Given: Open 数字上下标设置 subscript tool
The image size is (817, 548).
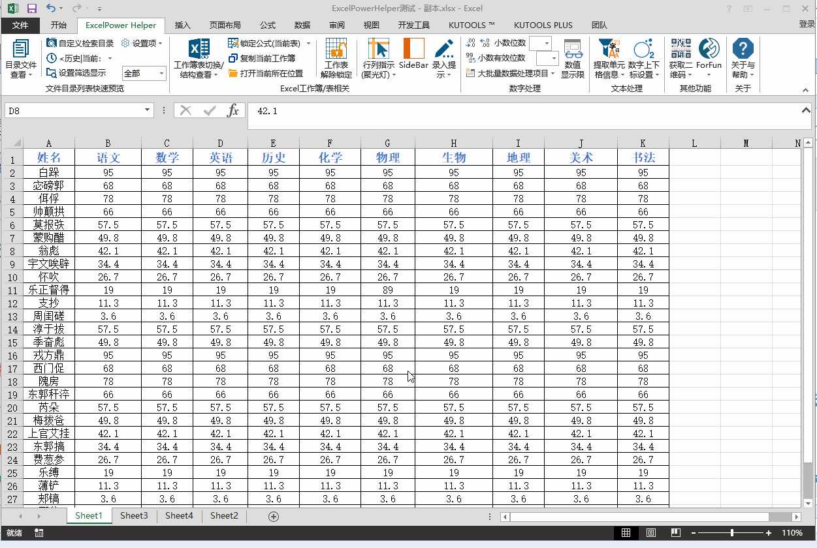Looking at the screenshot, I should pos(644,59).
